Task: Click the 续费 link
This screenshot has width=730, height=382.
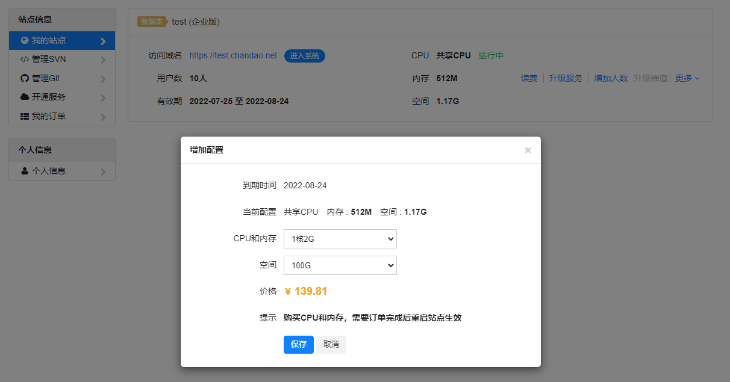Action: pos(529,78)
